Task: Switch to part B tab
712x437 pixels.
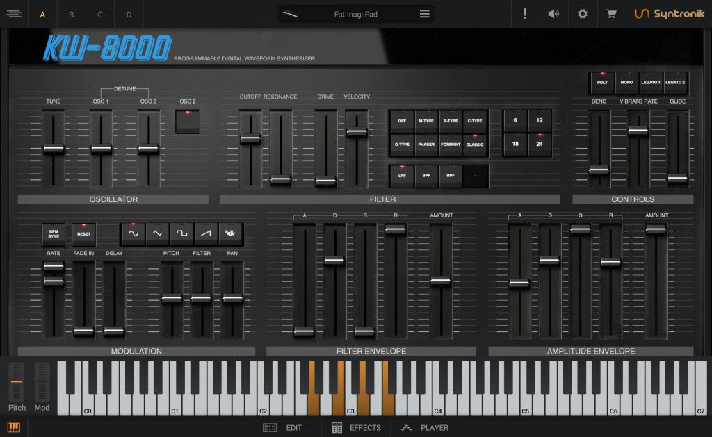Action: click(71, 14)
